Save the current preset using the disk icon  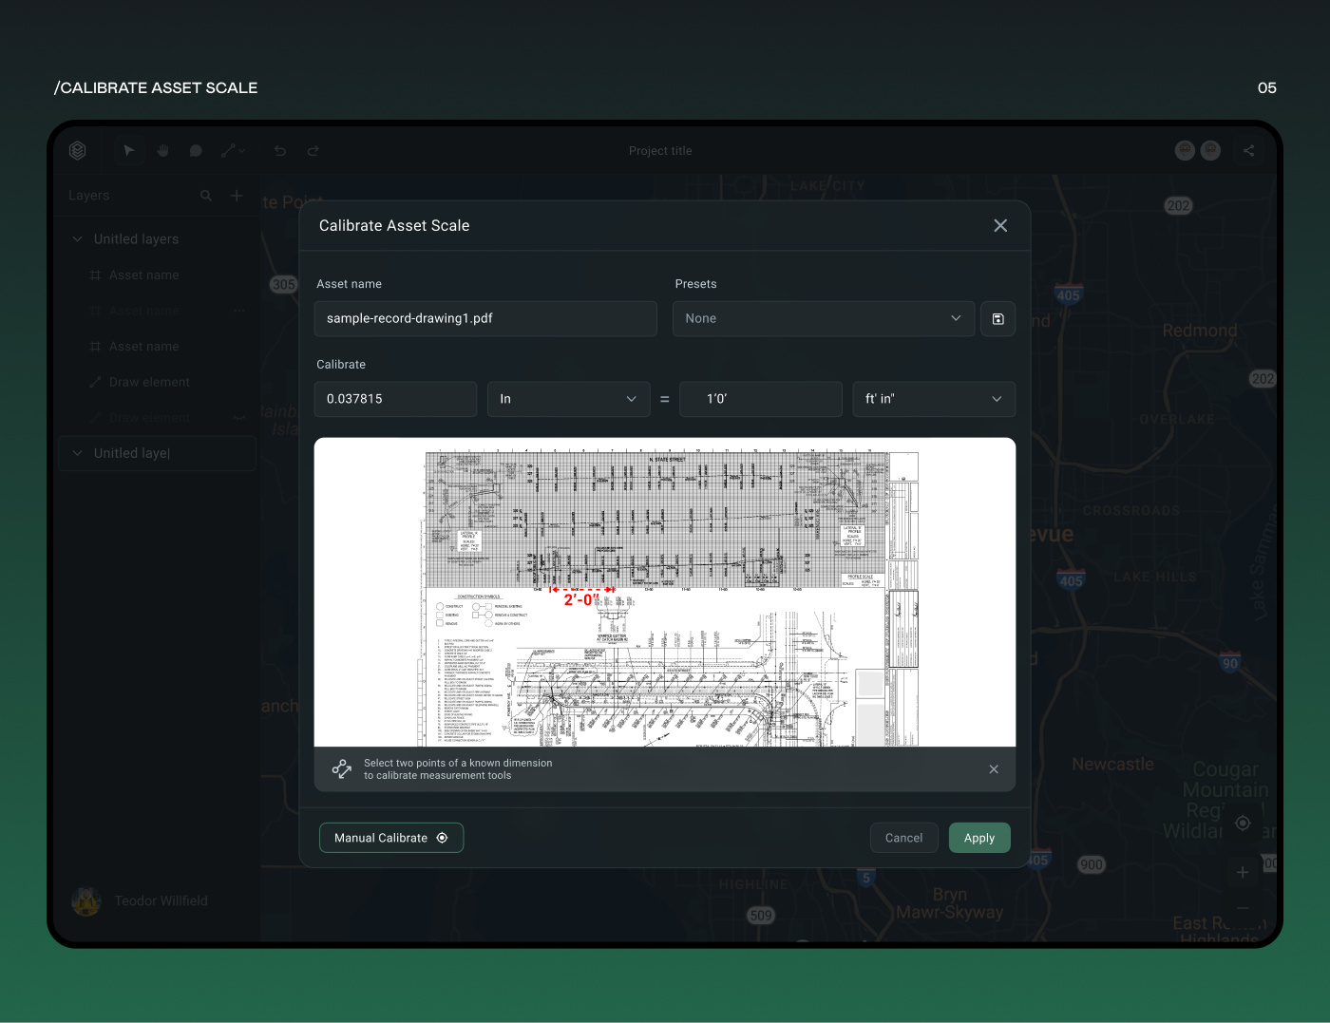(997, 318)
